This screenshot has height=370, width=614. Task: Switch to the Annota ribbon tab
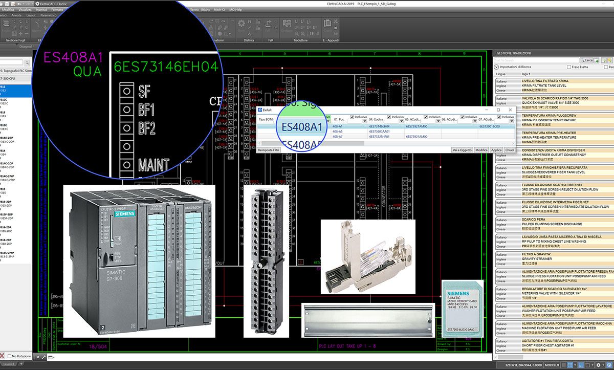point(16,15)
